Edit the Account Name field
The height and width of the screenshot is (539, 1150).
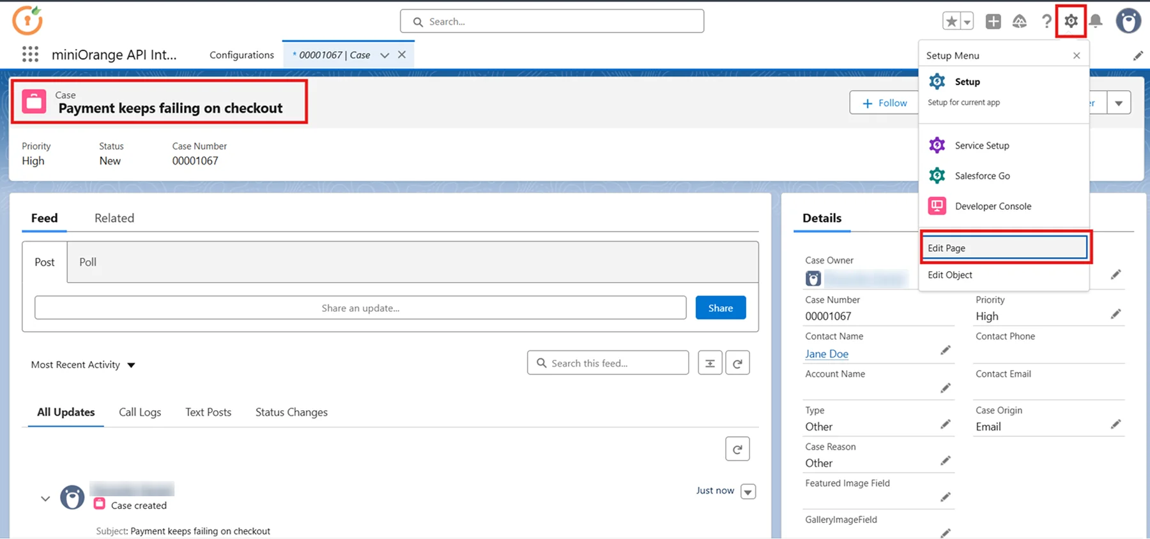[x=946, y=388]
